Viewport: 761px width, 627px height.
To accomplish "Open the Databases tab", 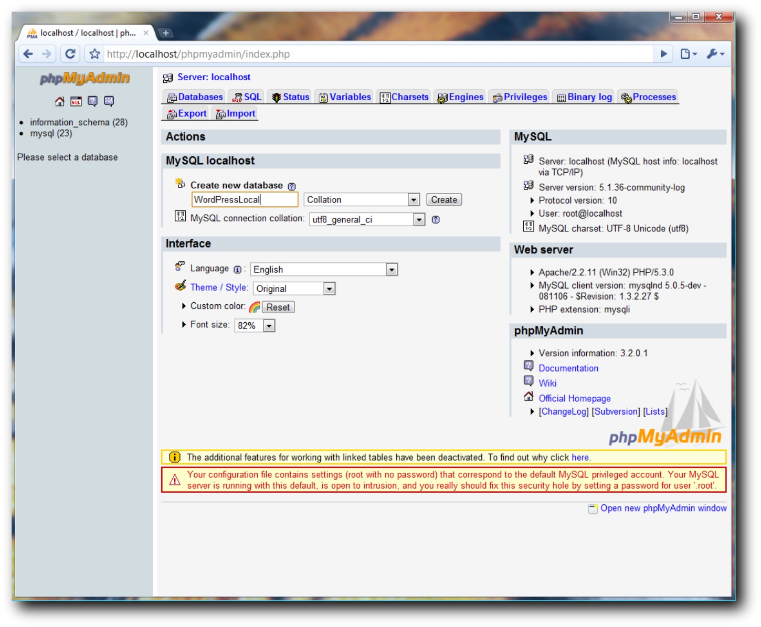I will point(195,97).
